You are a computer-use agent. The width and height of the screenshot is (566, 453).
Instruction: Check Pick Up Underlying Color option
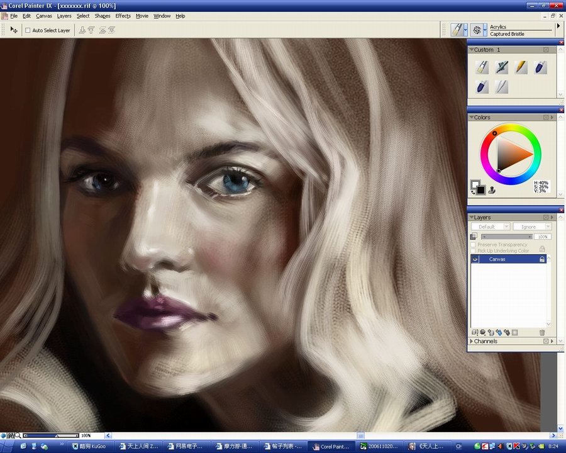[473, 250]
